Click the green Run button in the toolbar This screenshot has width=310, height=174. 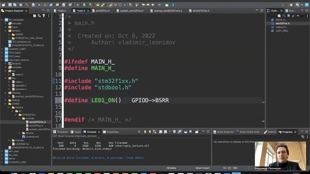[x=84, y=5]
